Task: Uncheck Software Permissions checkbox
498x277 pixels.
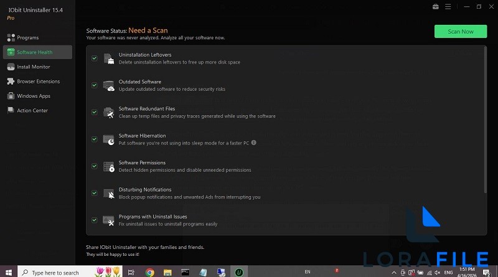Action: [95, 166]
